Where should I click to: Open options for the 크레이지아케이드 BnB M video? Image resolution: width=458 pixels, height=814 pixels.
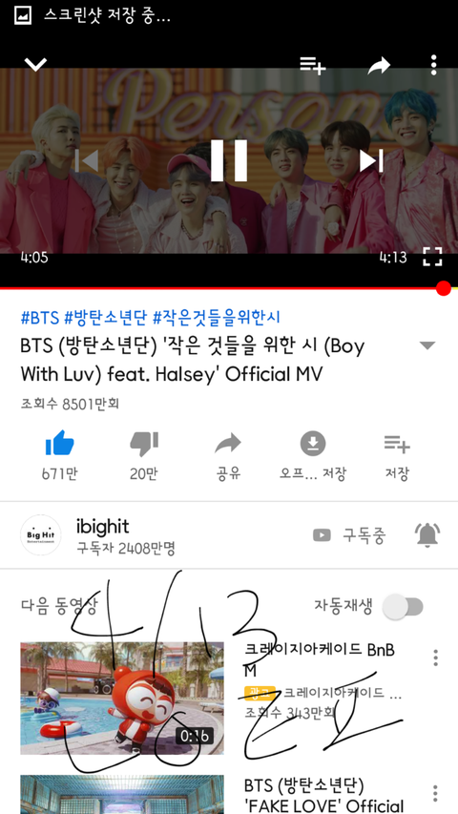pos(435,657)
